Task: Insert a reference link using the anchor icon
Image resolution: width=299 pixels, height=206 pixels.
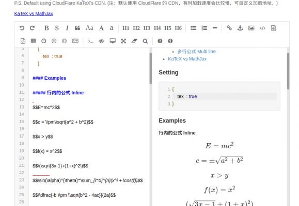Action: [x=240, y=28]
